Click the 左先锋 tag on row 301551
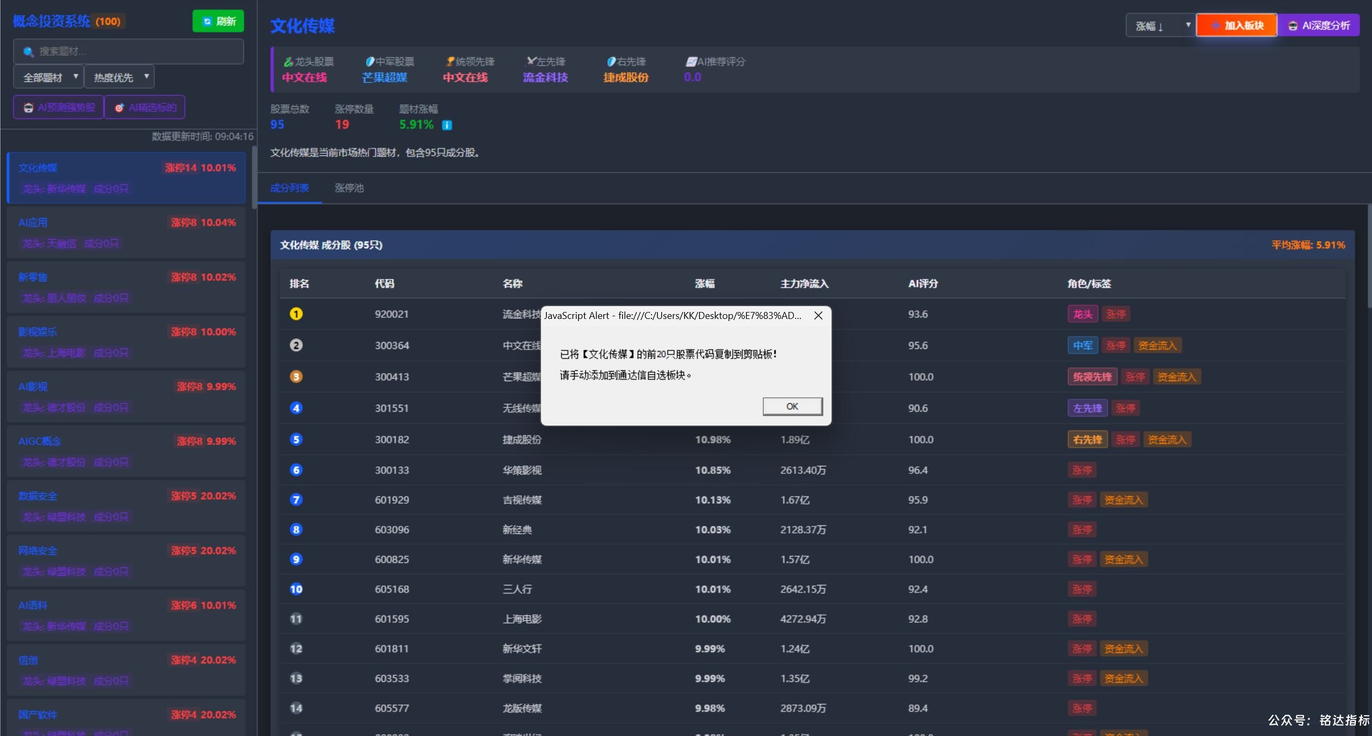This screenshot has width=1372, height=736. tap(1087, 408)
